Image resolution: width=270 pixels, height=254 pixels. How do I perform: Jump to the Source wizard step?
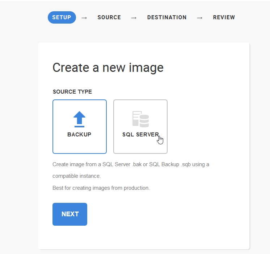[x=109, y=17]
